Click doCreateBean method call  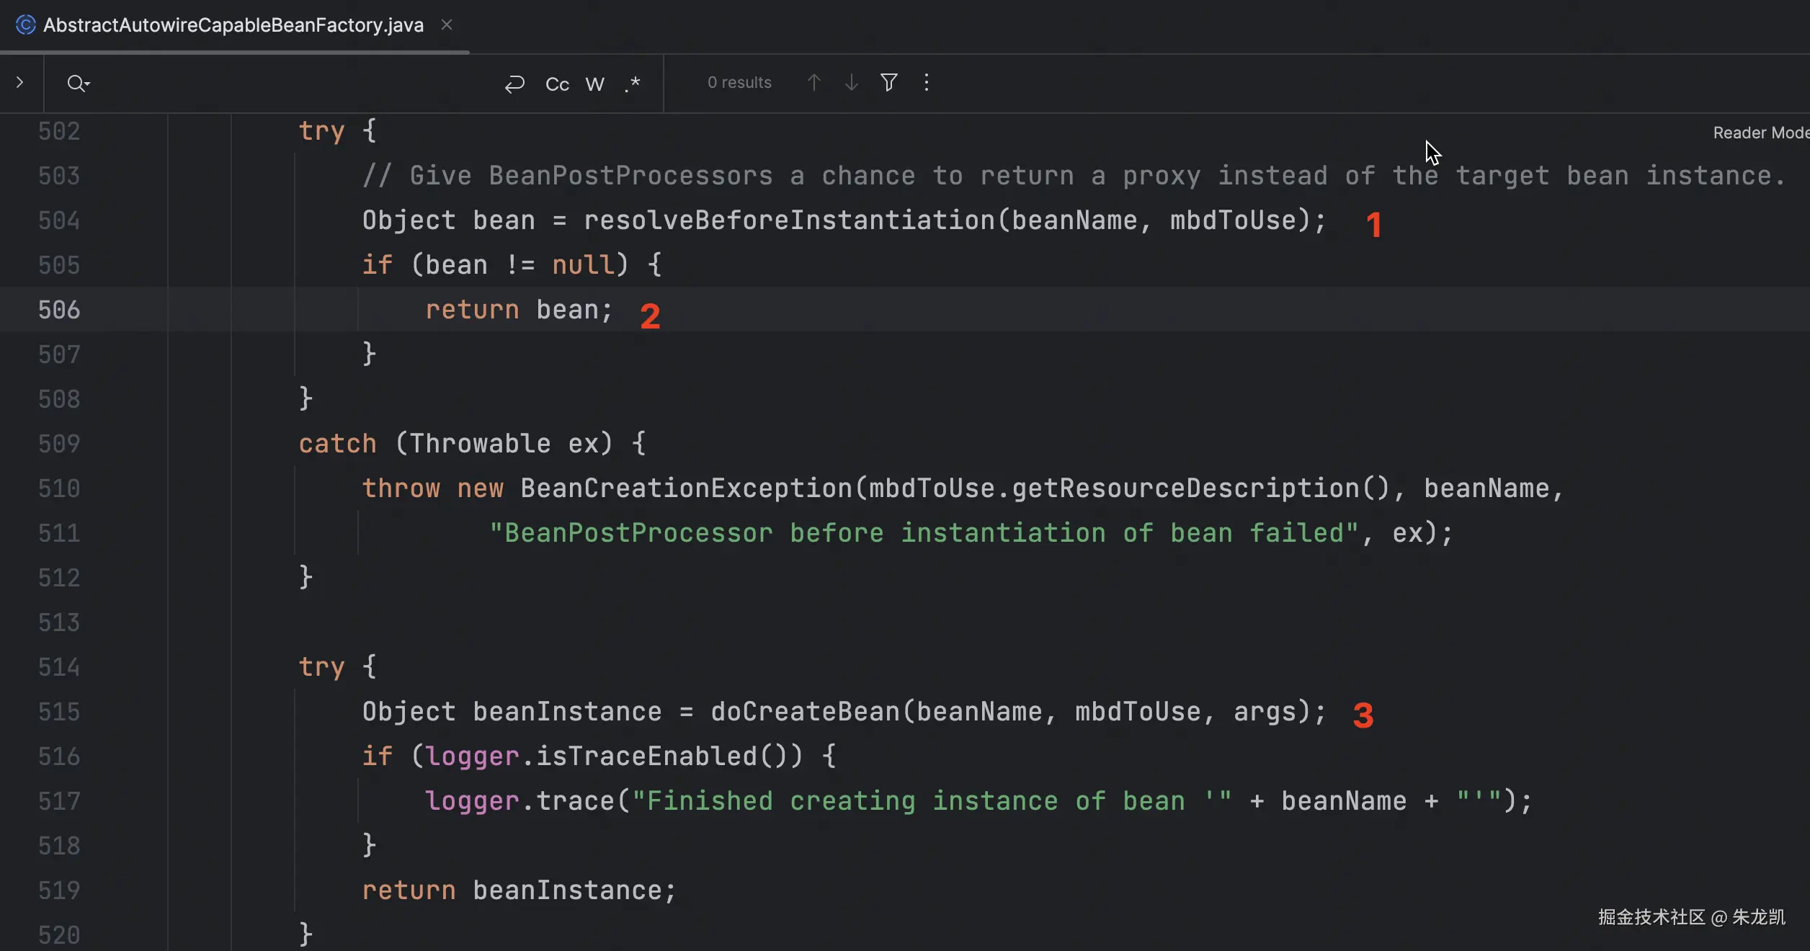click(806, 712)
